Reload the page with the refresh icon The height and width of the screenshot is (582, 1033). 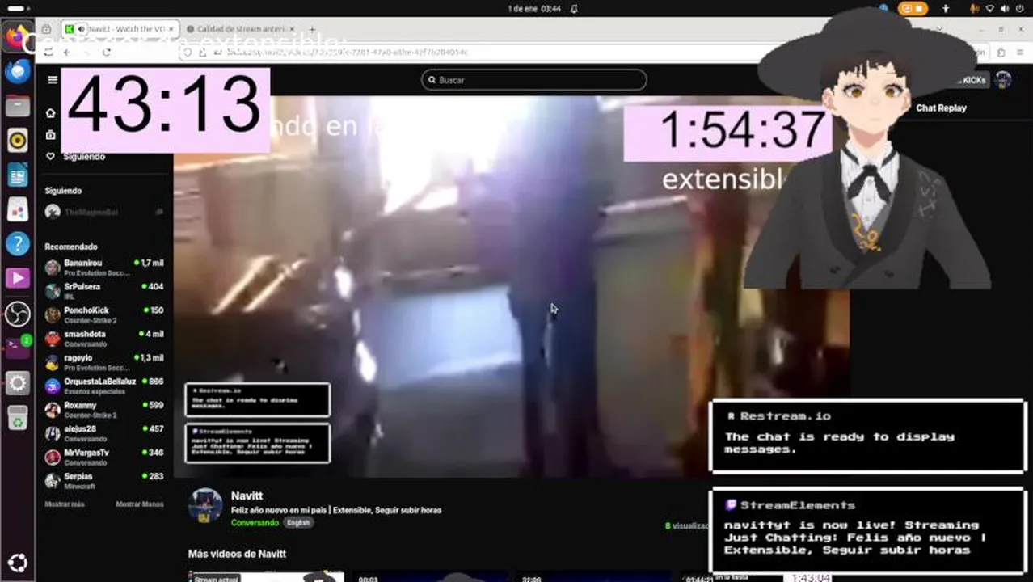pos(106,52)
